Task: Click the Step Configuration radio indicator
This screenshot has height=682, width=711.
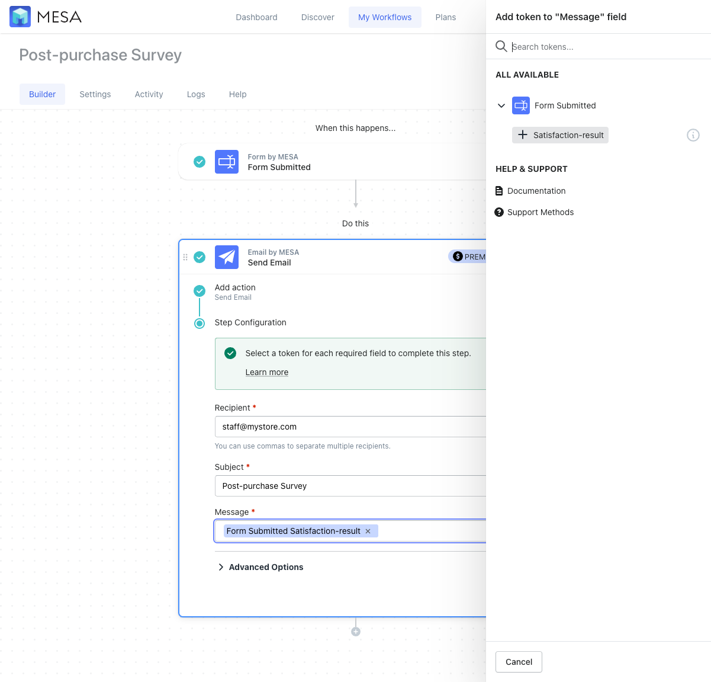Action: point(199,324)
